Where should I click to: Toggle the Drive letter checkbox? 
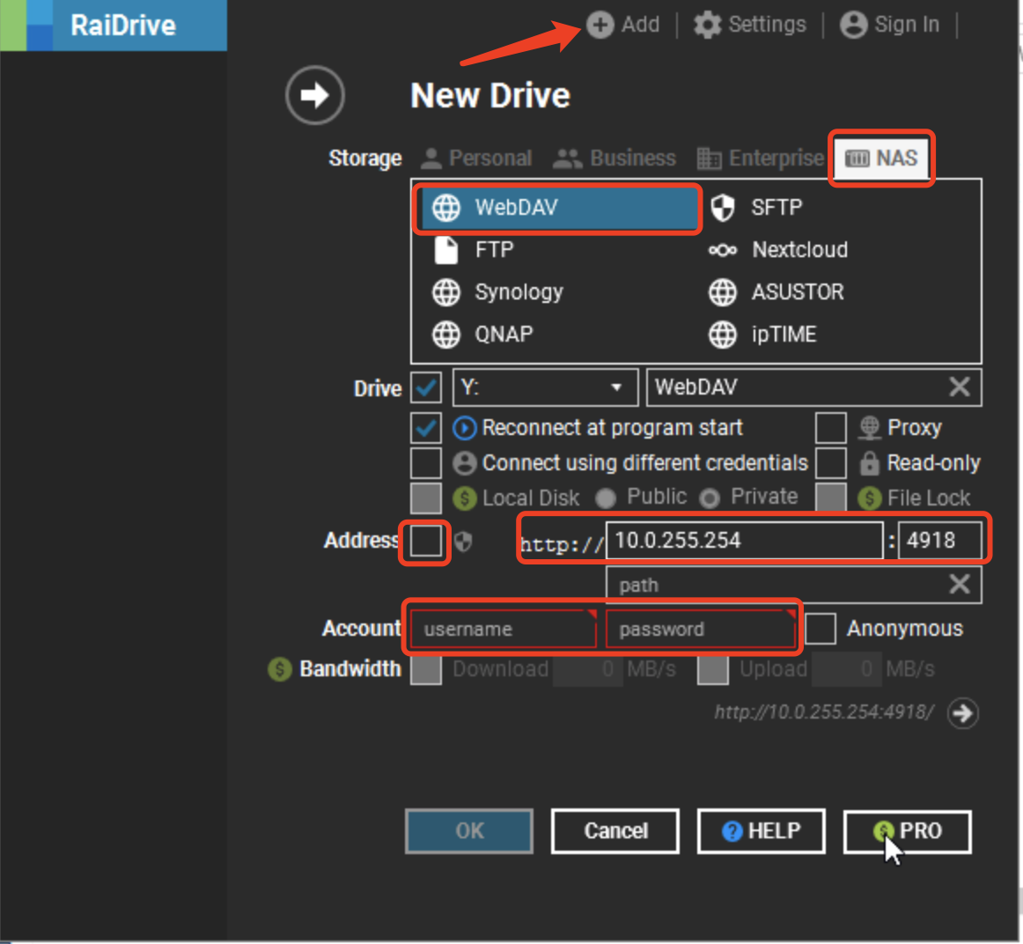426,388
